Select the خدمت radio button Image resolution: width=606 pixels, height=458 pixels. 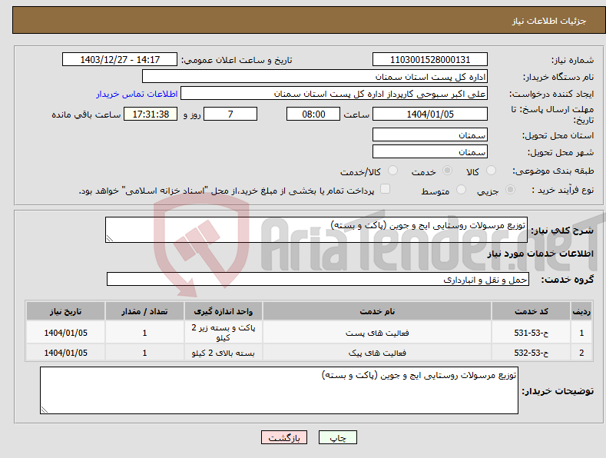click(x=447, y=170)
